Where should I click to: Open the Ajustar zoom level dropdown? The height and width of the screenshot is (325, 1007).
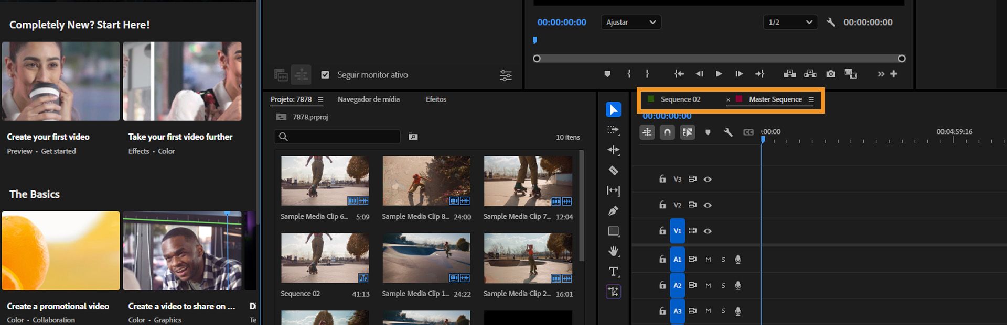[x=631, y=22]
